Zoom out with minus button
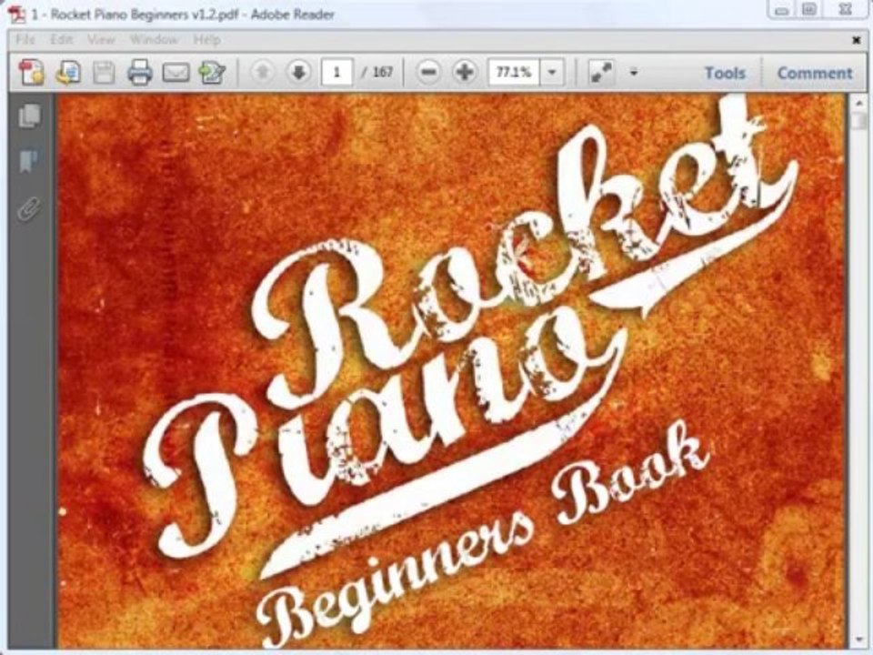This screenshot has height=655, width=873. coord(428,72)
